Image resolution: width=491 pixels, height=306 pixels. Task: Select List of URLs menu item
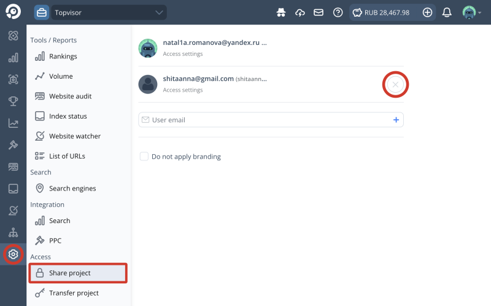(x=79, y=156)
